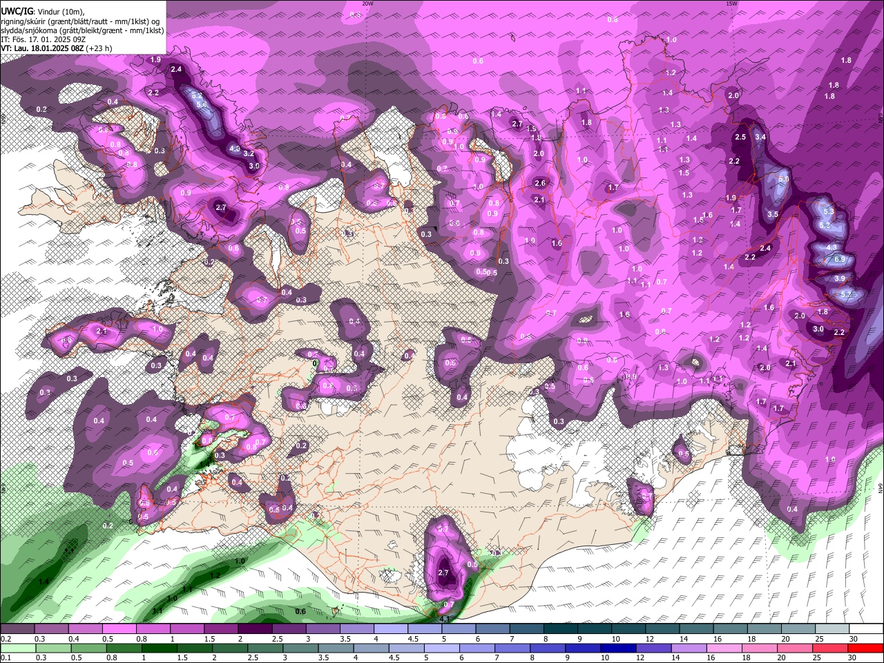Click the '6.9' snowfall value on the map

click(840, 259)
